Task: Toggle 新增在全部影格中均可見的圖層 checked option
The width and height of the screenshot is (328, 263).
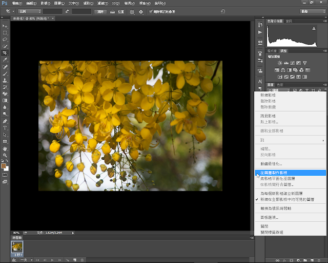Action: (291, 199)
